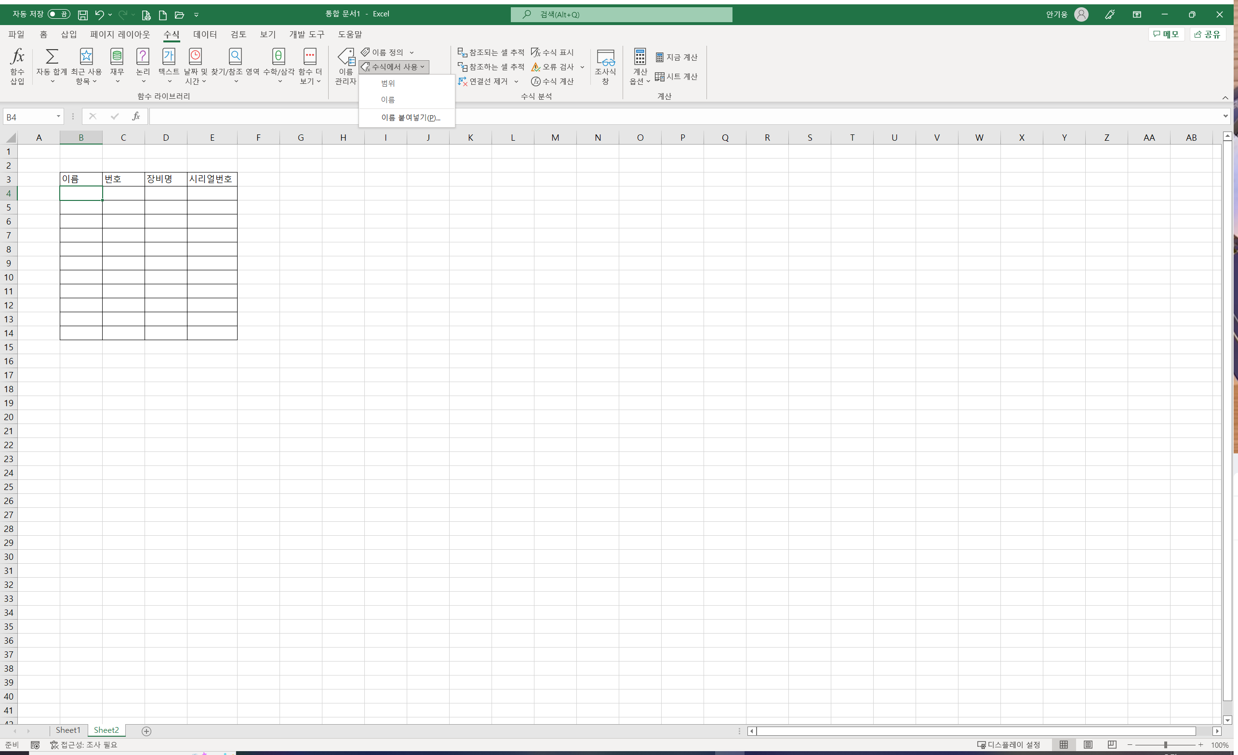Click the Save icon in the title bar

83,15
